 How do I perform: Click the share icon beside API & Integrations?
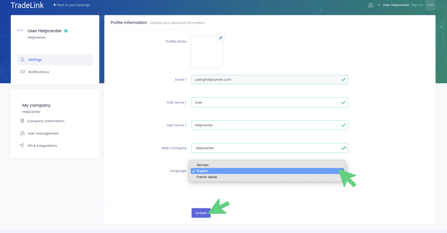point(22,146)
